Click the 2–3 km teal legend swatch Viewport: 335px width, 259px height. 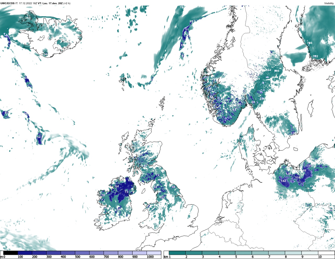[x=194, y=253]
